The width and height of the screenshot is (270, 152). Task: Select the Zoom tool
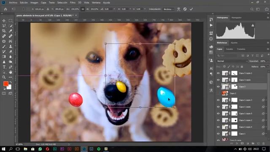tap(4, 77)
